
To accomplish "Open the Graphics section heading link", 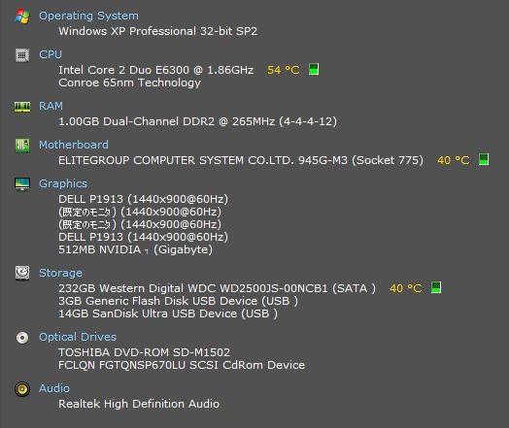I will click(63, 183).
